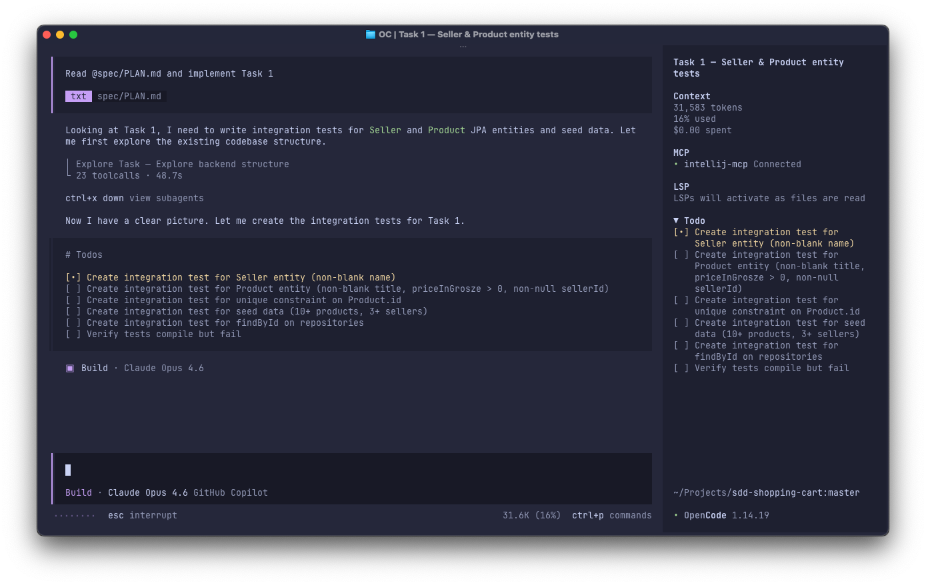
Task: Click the green Product entity name in message
Action: pyautogui.click(x=447, y=130)
